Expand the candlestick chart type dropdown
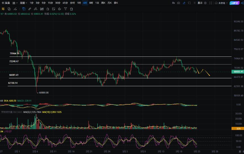 click(x=15, y=3)
